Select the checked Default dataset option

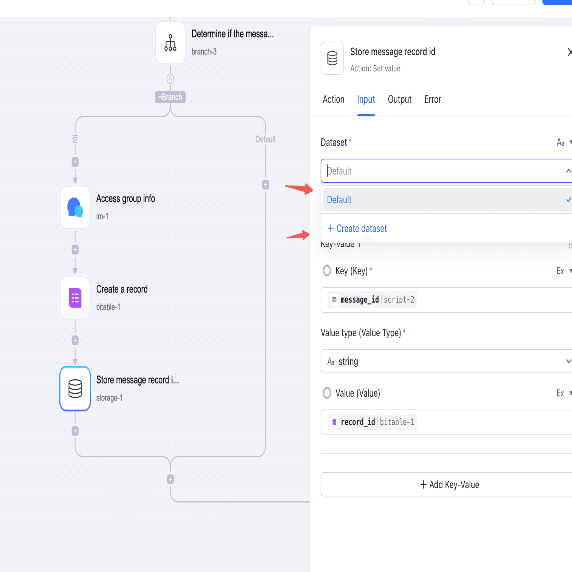pyautogui.click(x=446, y=200)
